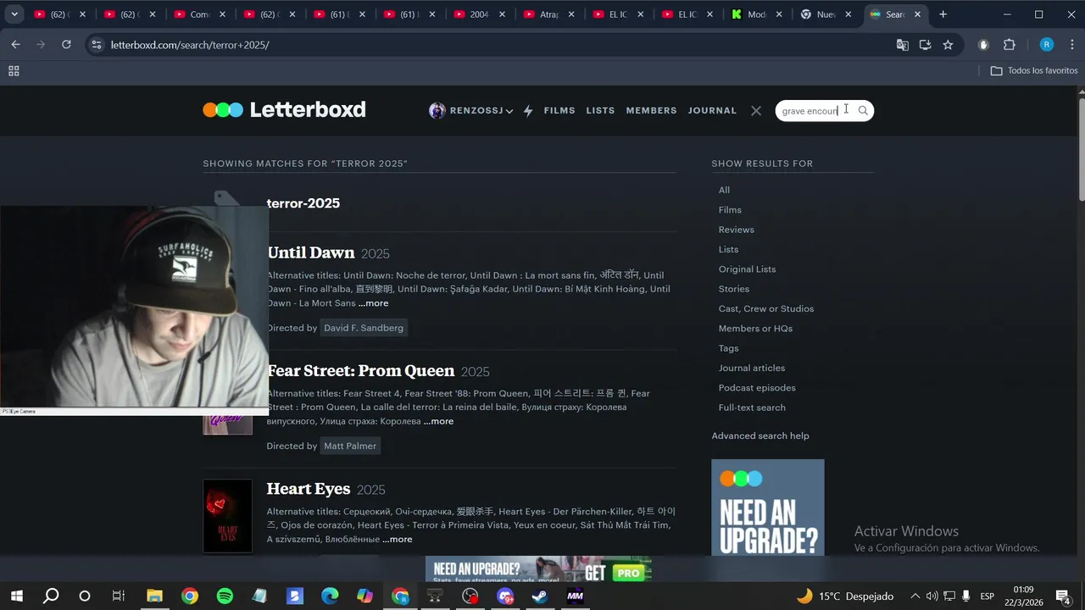Filter results by Tags

coord(728,348)
